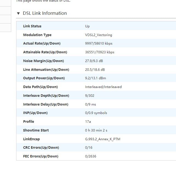Select the 36551/70923 kbps value
The image size is (176, 184).
click(x=100, y=52)
